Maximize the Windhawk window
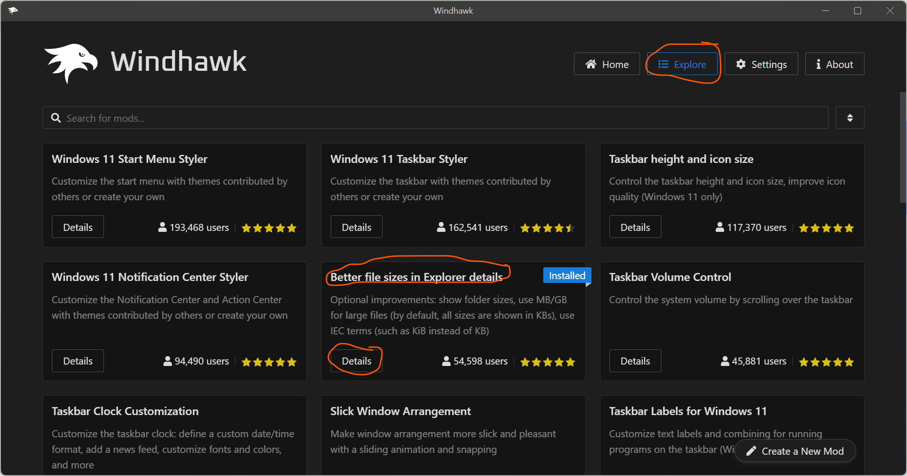The width and height of the screenshot is (907, 476). click(857, 10)
